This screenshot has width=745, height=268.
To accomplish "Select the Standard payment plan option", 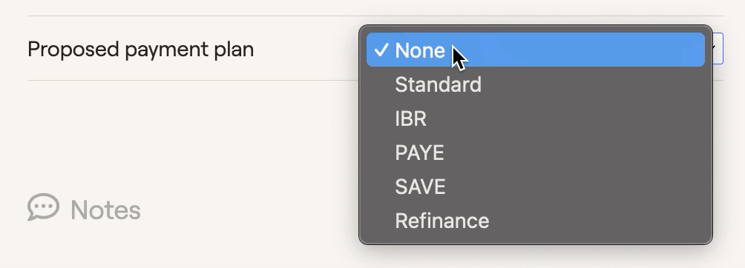I will (x=536, y=84).
